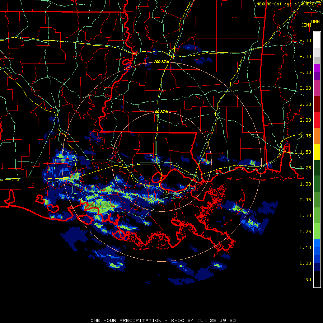This screenshot has width=323, height=323.
Task: Click the white top color of the legend bar
Action: (317, 40)
